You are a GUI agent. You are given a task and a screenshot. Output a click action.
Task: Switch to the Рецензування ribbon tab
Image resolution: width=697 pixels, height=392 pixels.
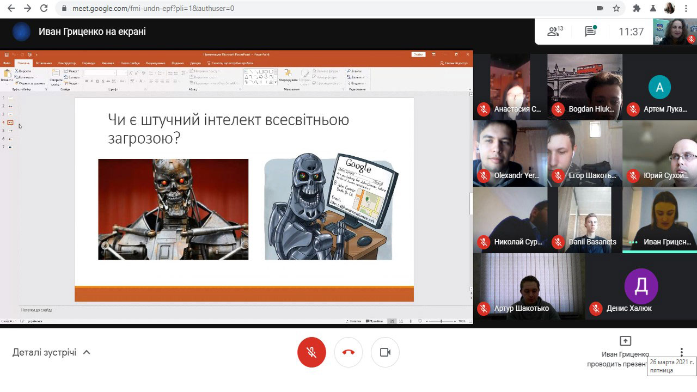(x=156, y=63)
